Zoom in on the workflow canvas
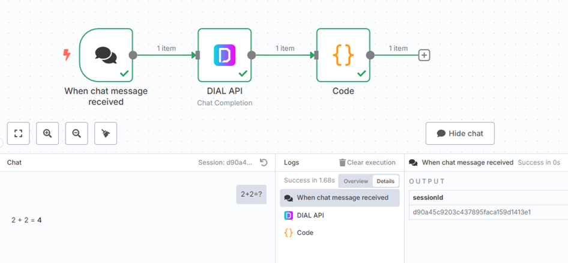This screenshot has height=263, width=568. click(x=47, y=133)
